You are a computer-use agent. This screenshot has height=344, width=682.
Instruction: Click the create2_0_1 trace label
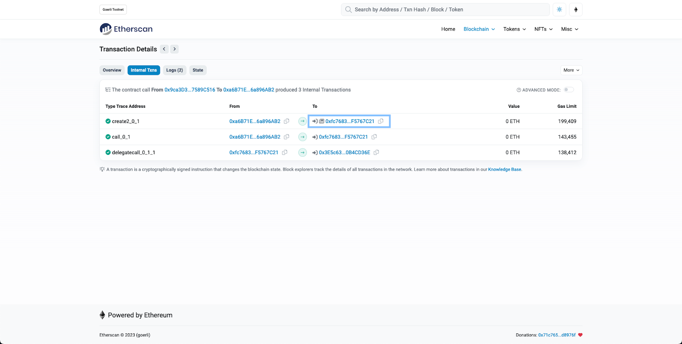click(126, 121)
